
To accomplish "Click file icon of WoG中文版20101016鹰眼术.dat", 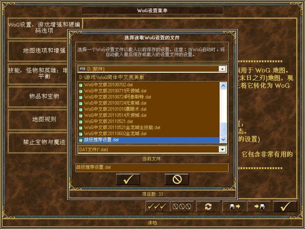I will pos(81,109).
